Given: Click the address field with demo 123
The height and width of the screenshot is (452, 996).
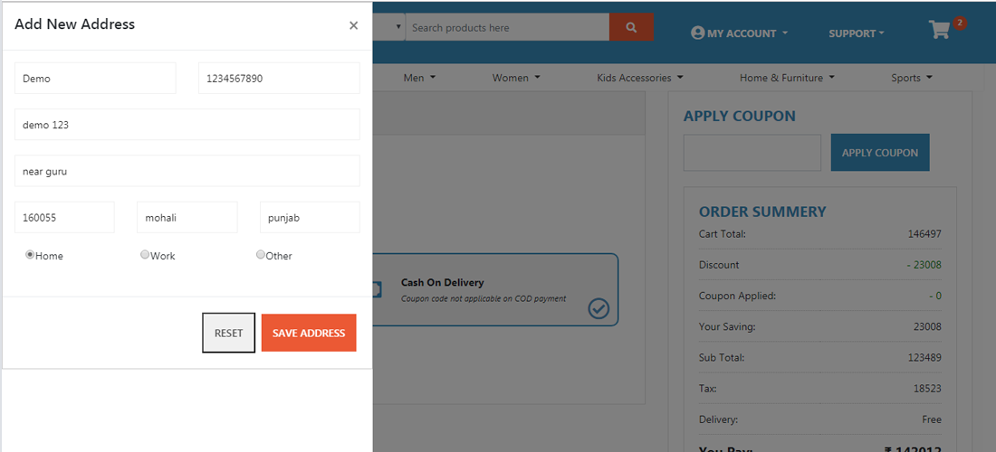Looking at the screenshot, I should [187, 124].
